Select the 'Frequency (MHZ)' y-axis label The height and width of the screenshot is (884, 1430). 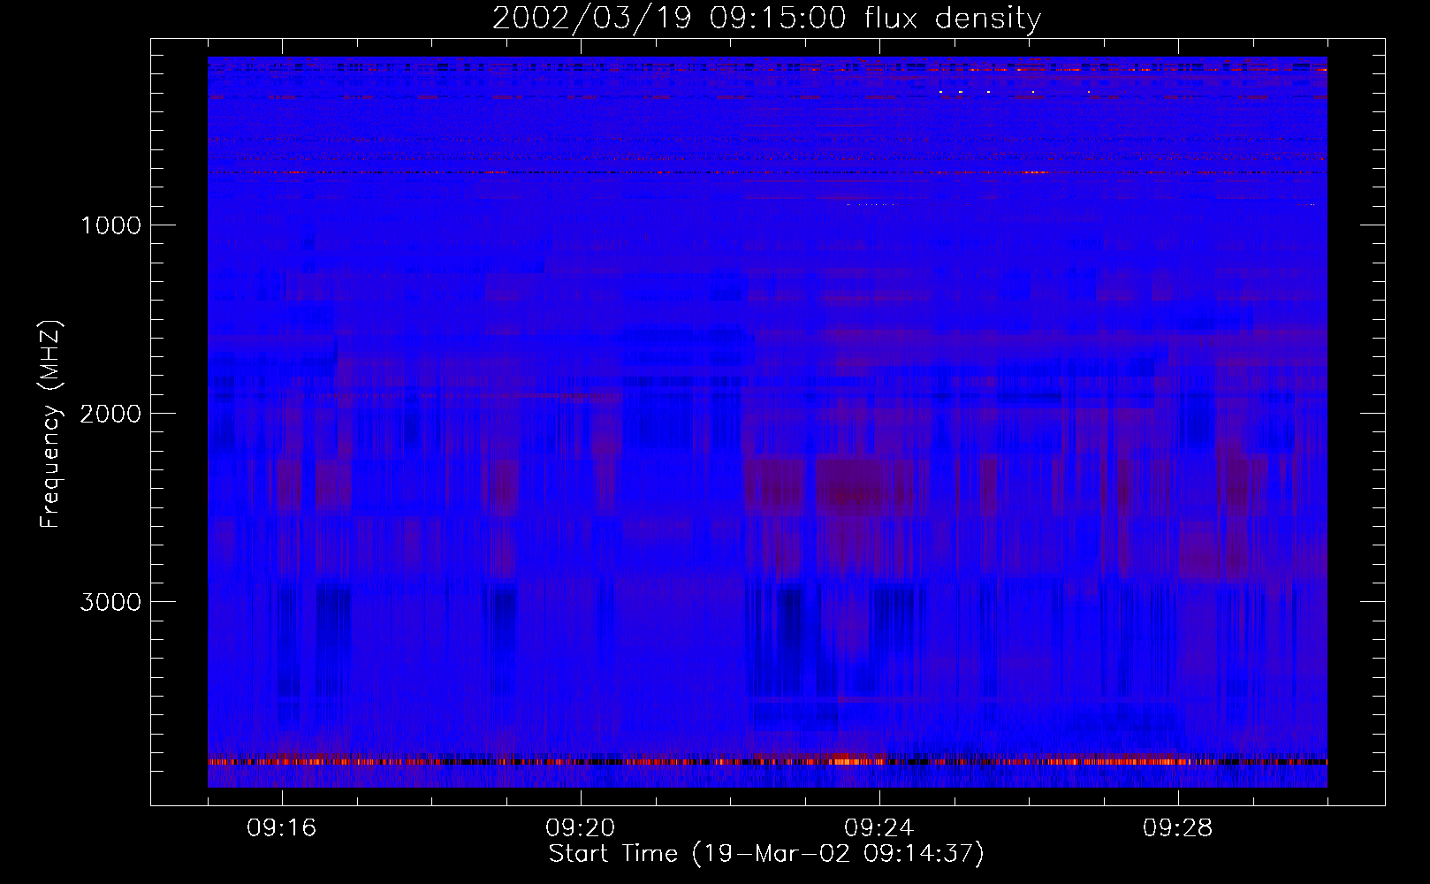click(51, 424)
